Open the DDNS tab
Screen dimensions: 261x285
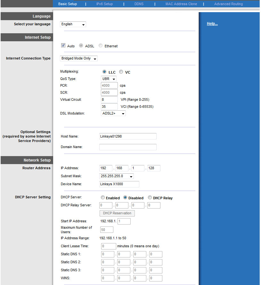click(x=139, y=4)
